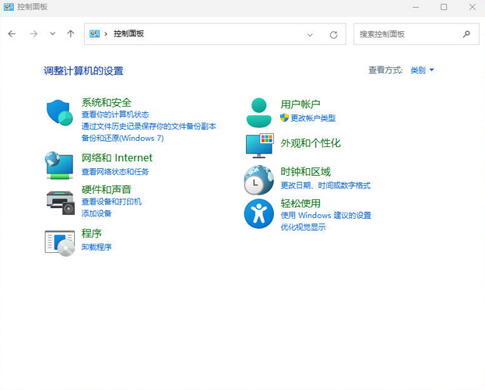This screenshot has height=390, width=485.
Task: Open 备份和还原(Windows 7) link
Action: [x=122, y=138]
